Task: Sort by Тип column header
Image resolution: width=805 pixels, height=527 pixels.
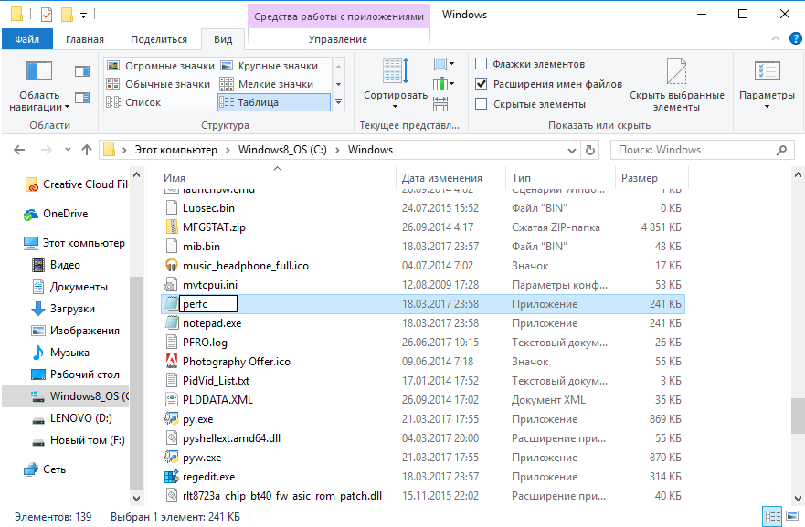Action: 521,177
